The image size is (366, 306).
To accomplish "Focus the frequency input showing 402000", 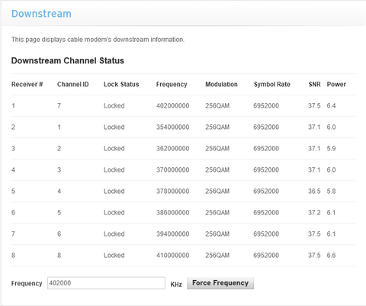I will (106, 283).
